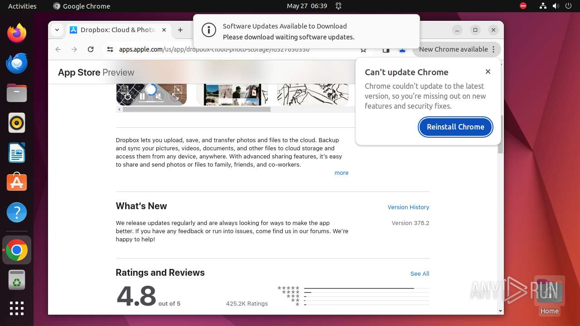Click the five-star rating distribution bar
580x326 pixels.
pos(367,288)
